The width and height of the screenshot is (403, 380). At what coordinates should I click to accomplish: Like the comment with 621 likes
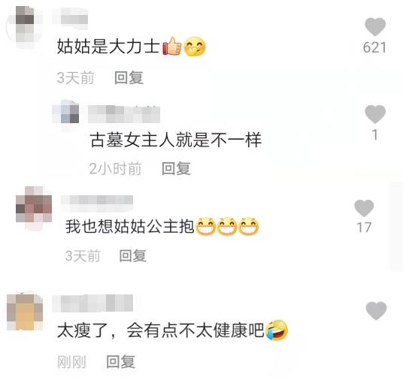(375, 27)
